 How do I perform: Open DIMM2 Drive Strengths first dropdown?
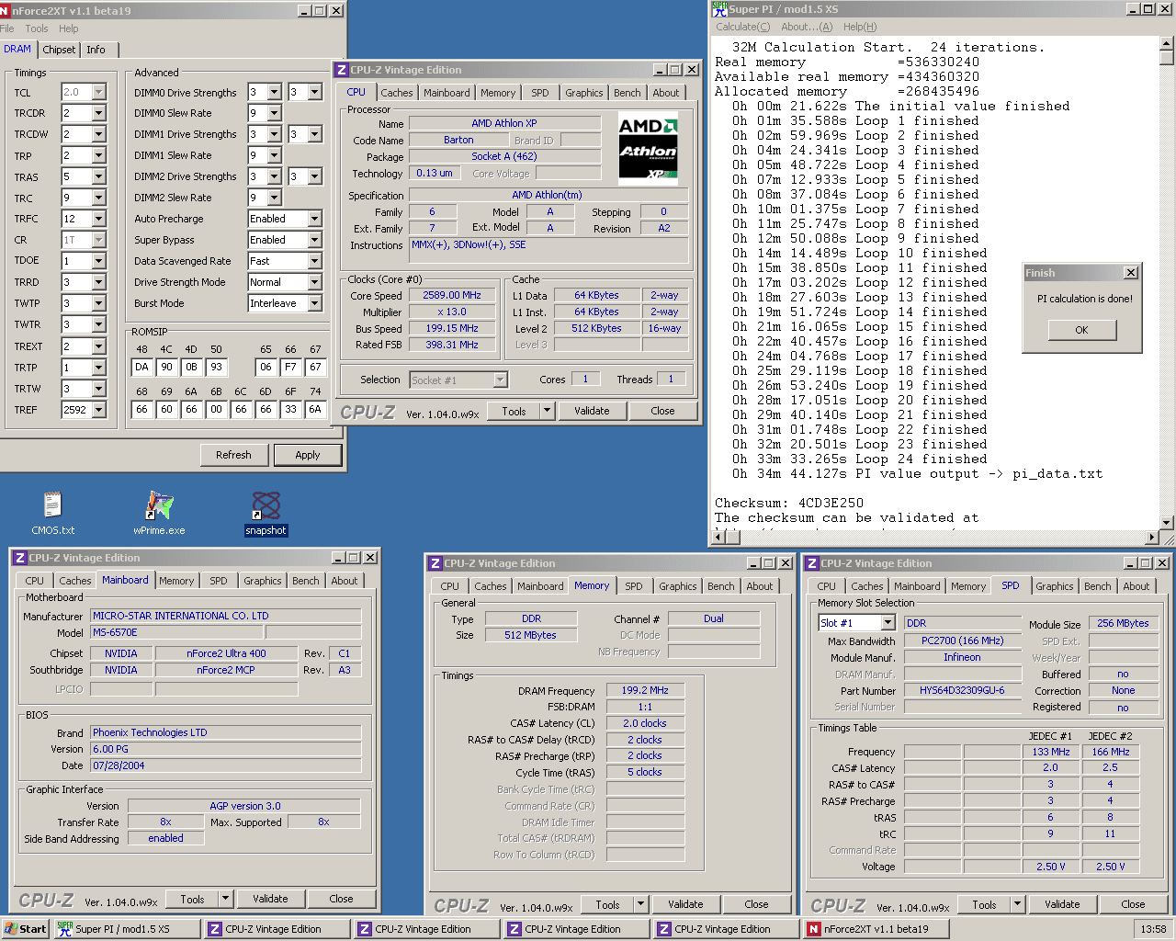pyautogui.click(x=274, y=176)
